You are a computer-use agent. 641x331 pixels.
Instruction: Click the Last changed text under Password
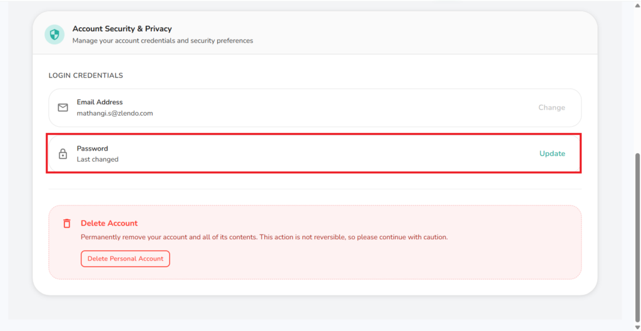coord(97,159)
